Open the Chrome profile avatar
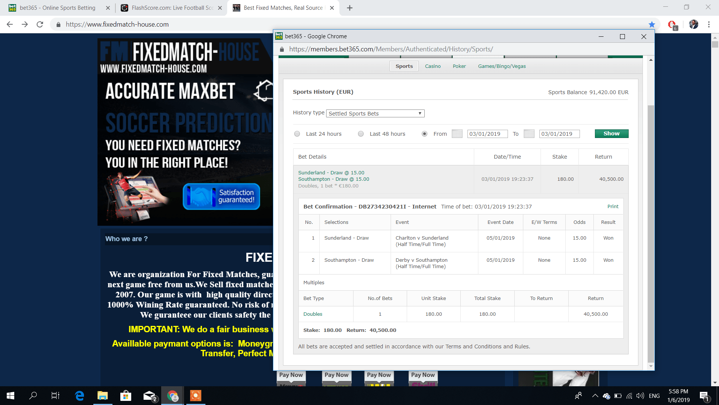This screenshot has height=405, width=719. [x=694, y=24]
